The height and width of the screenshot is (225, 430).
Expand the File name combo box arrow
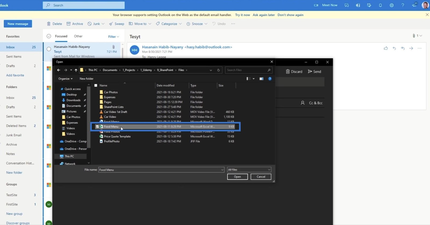[x=222, y=170]
